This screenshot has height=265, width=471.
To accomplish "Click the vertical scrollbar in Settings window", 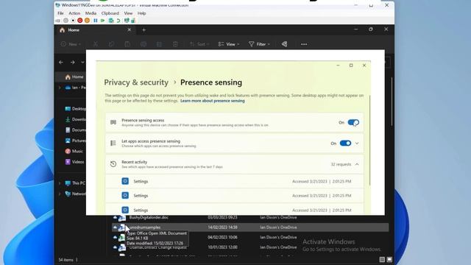I will point(369,140).
